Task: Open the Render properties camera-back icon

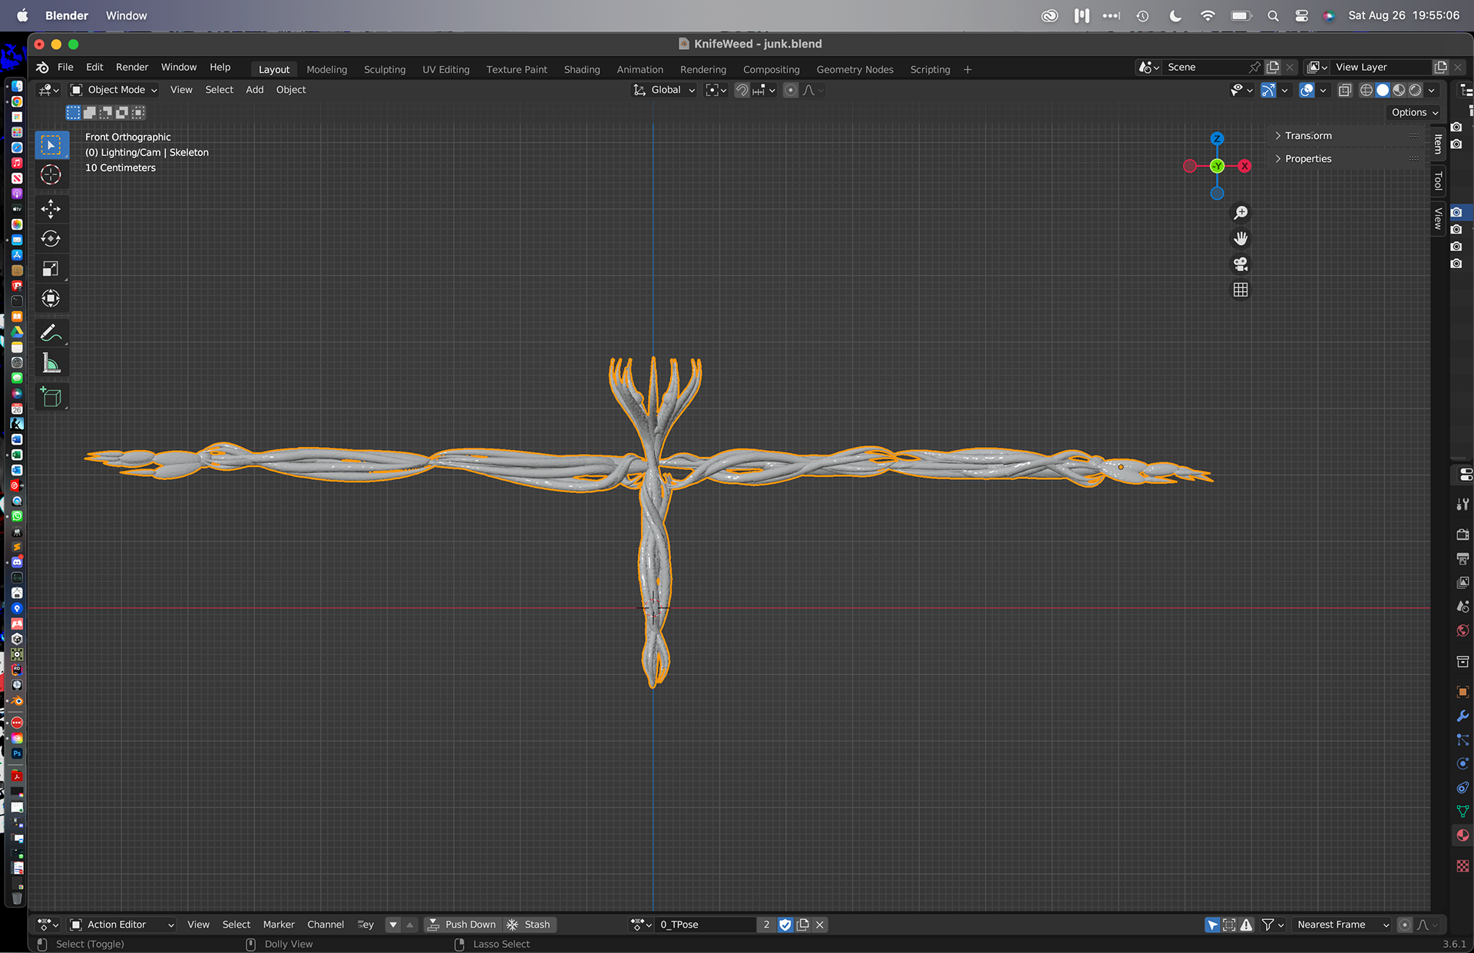Action: coord(1462,534)
